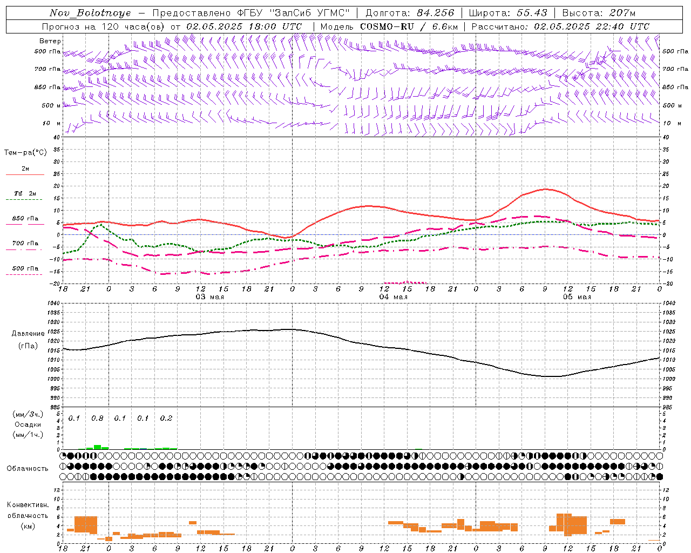Click the Осадки label
Viewport: 691px width, 553px height.
pos(28,424)
